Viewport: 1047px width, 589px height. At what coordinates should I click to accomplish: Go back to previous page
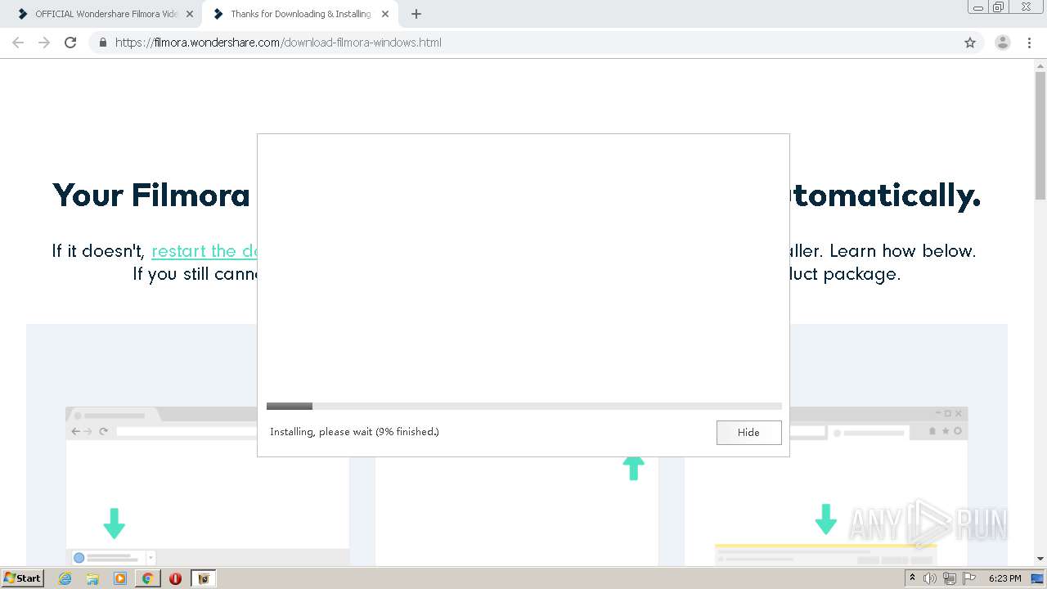tap(18, 43)
